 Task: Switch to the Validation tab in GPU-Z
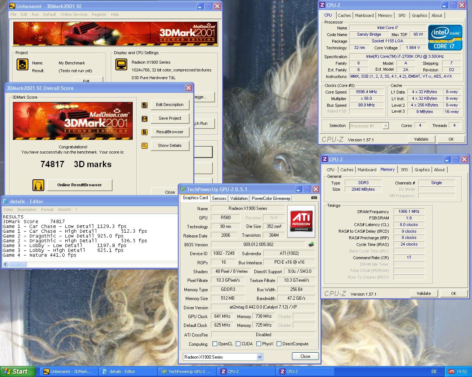pyautogui.click(x=239, y=198)
